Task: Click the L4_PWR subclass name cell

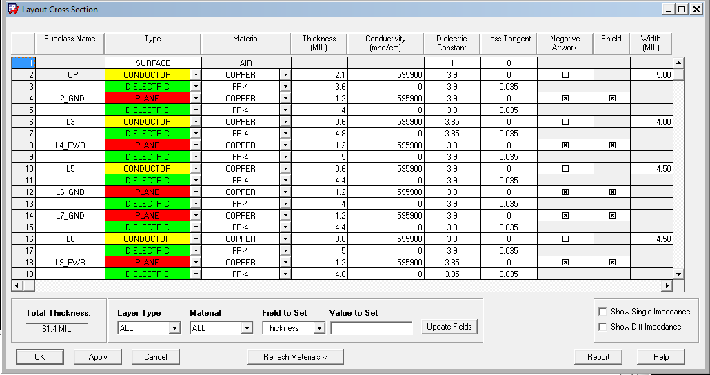Action: pos(70,145)
